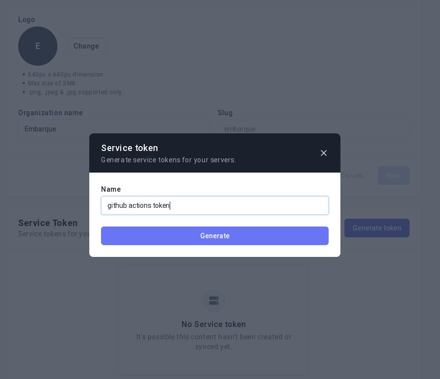Image resolution: width=440 pixels, height=379 pixels.
Task: Focus the token Name input field
Action: pos(215,205)
